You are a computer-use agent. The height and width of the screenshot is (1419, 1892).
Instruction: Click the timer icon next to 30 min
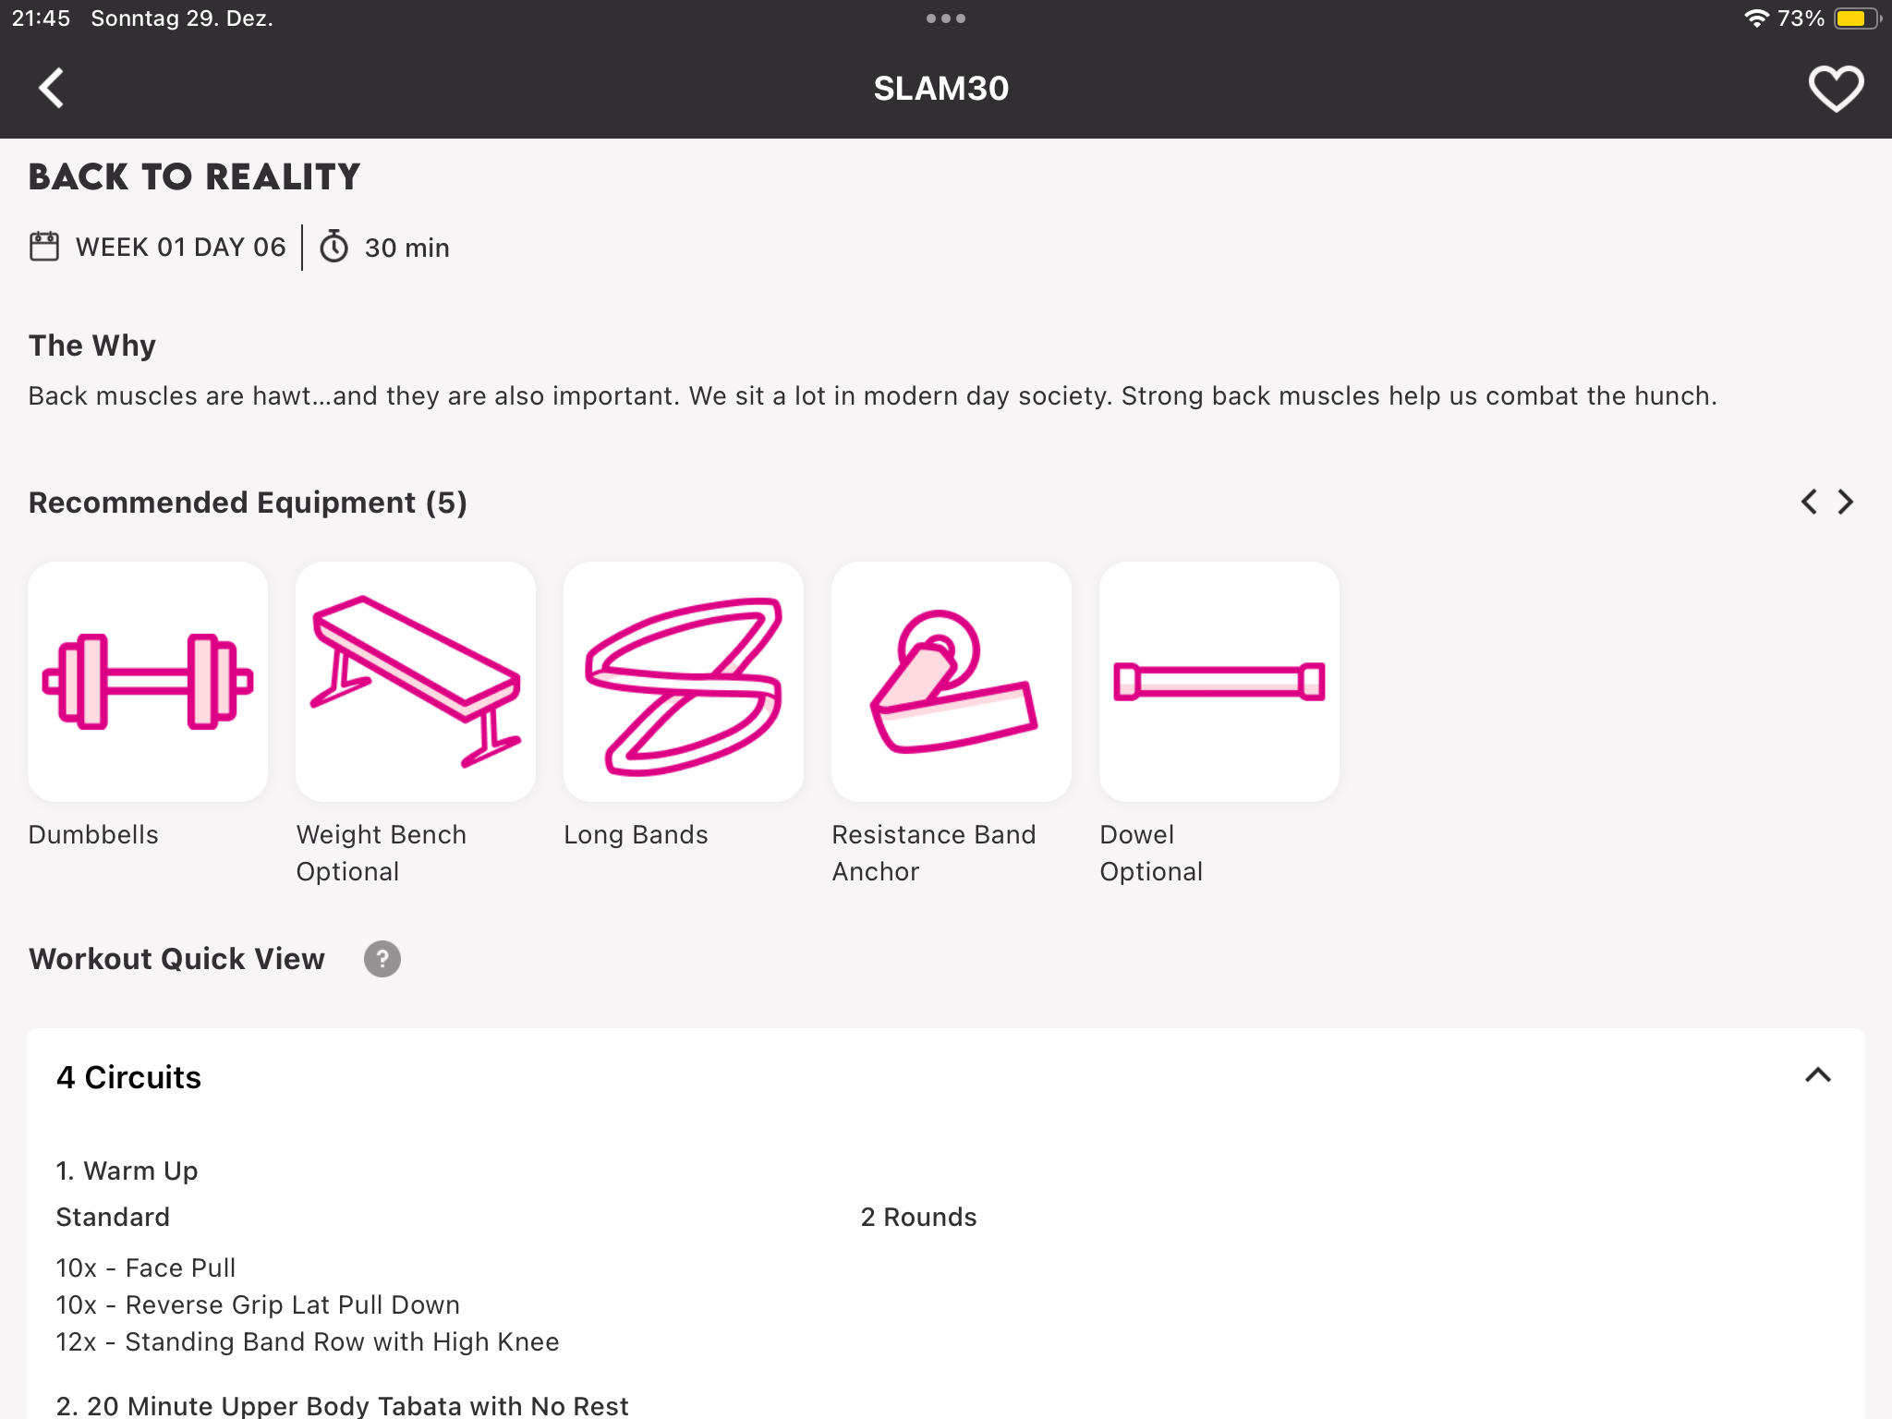[x=334, y=247]
